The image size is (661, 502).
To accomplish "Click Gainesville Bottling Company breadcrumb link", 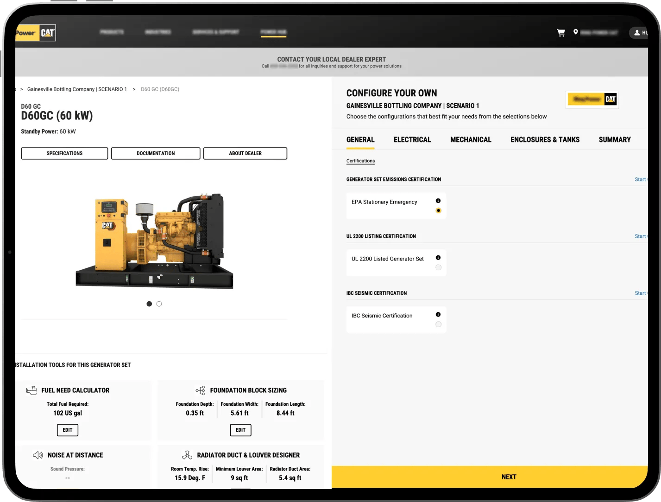I will [77, 89].
